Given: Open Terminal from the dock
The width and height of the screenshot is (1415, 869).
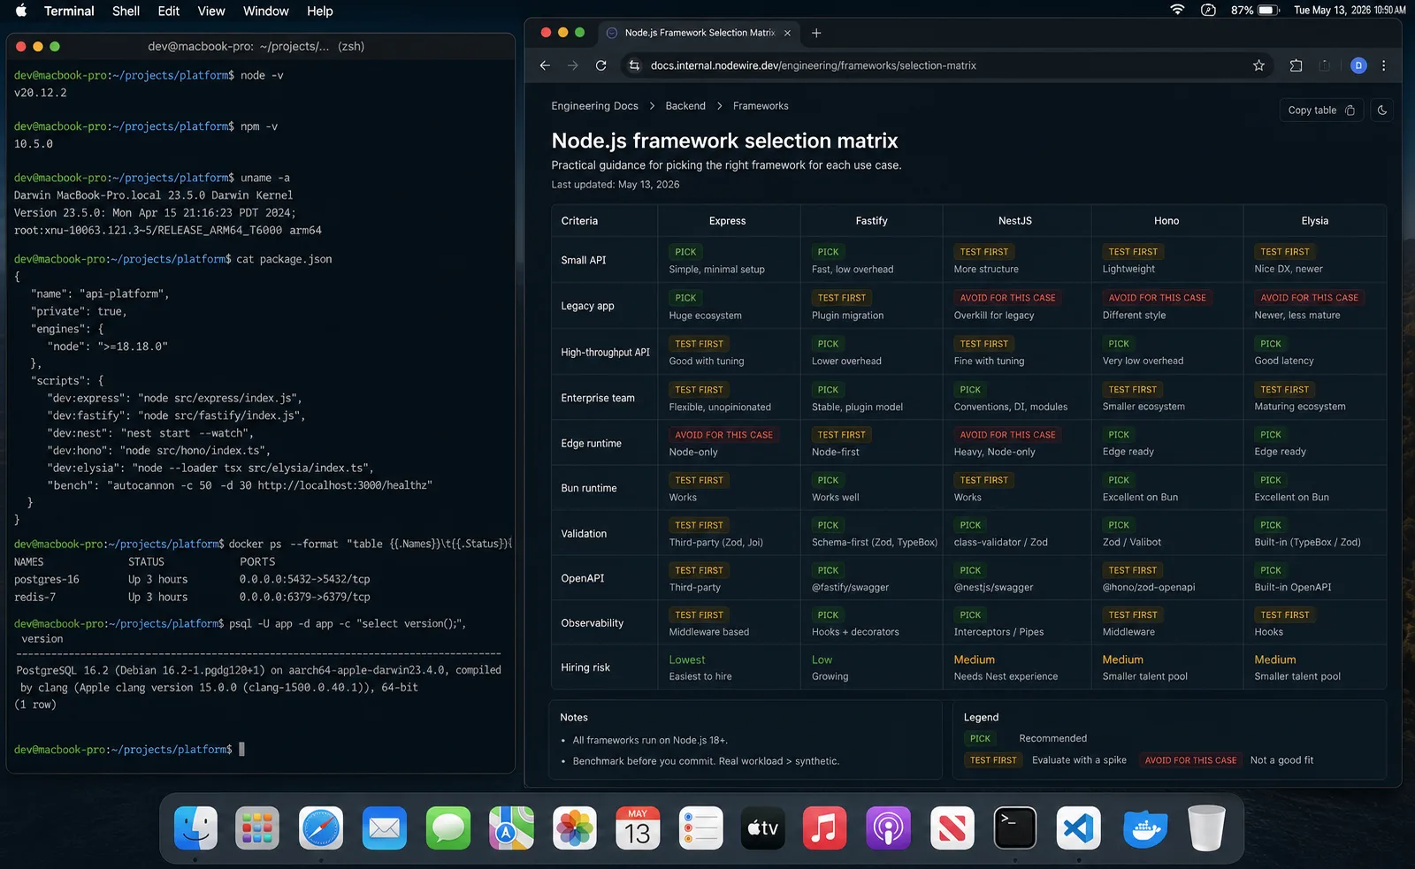Looking at the screenshot, I should (1015, 828).
